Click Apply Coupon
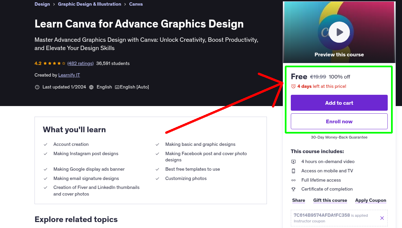Image resolution: width=402 pixels, height=228 pixels. click(371, 200)
